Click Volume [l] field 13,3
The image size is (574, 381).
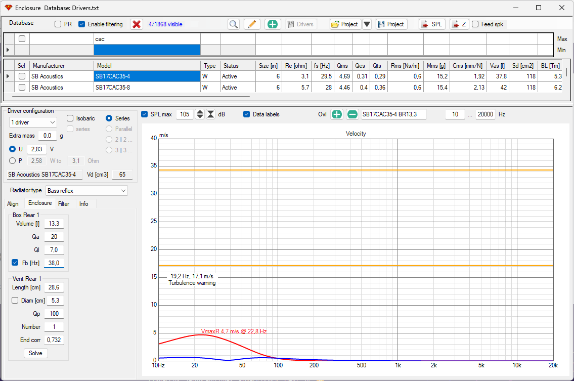click(x=54, y=224)
